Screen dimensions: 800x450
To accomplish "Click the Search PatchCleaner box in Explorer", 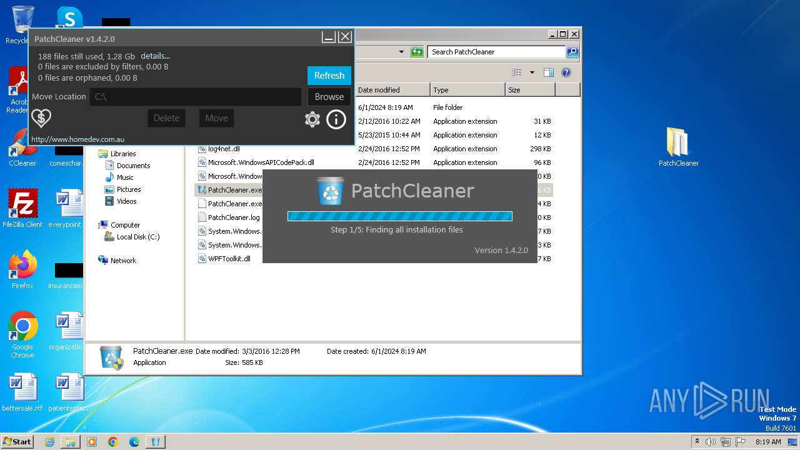I will (497, 52).
